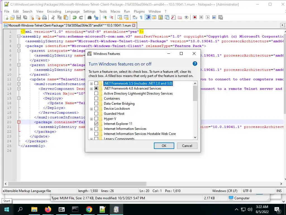Click the Print toolbar icon

click(x=44, y=17)
